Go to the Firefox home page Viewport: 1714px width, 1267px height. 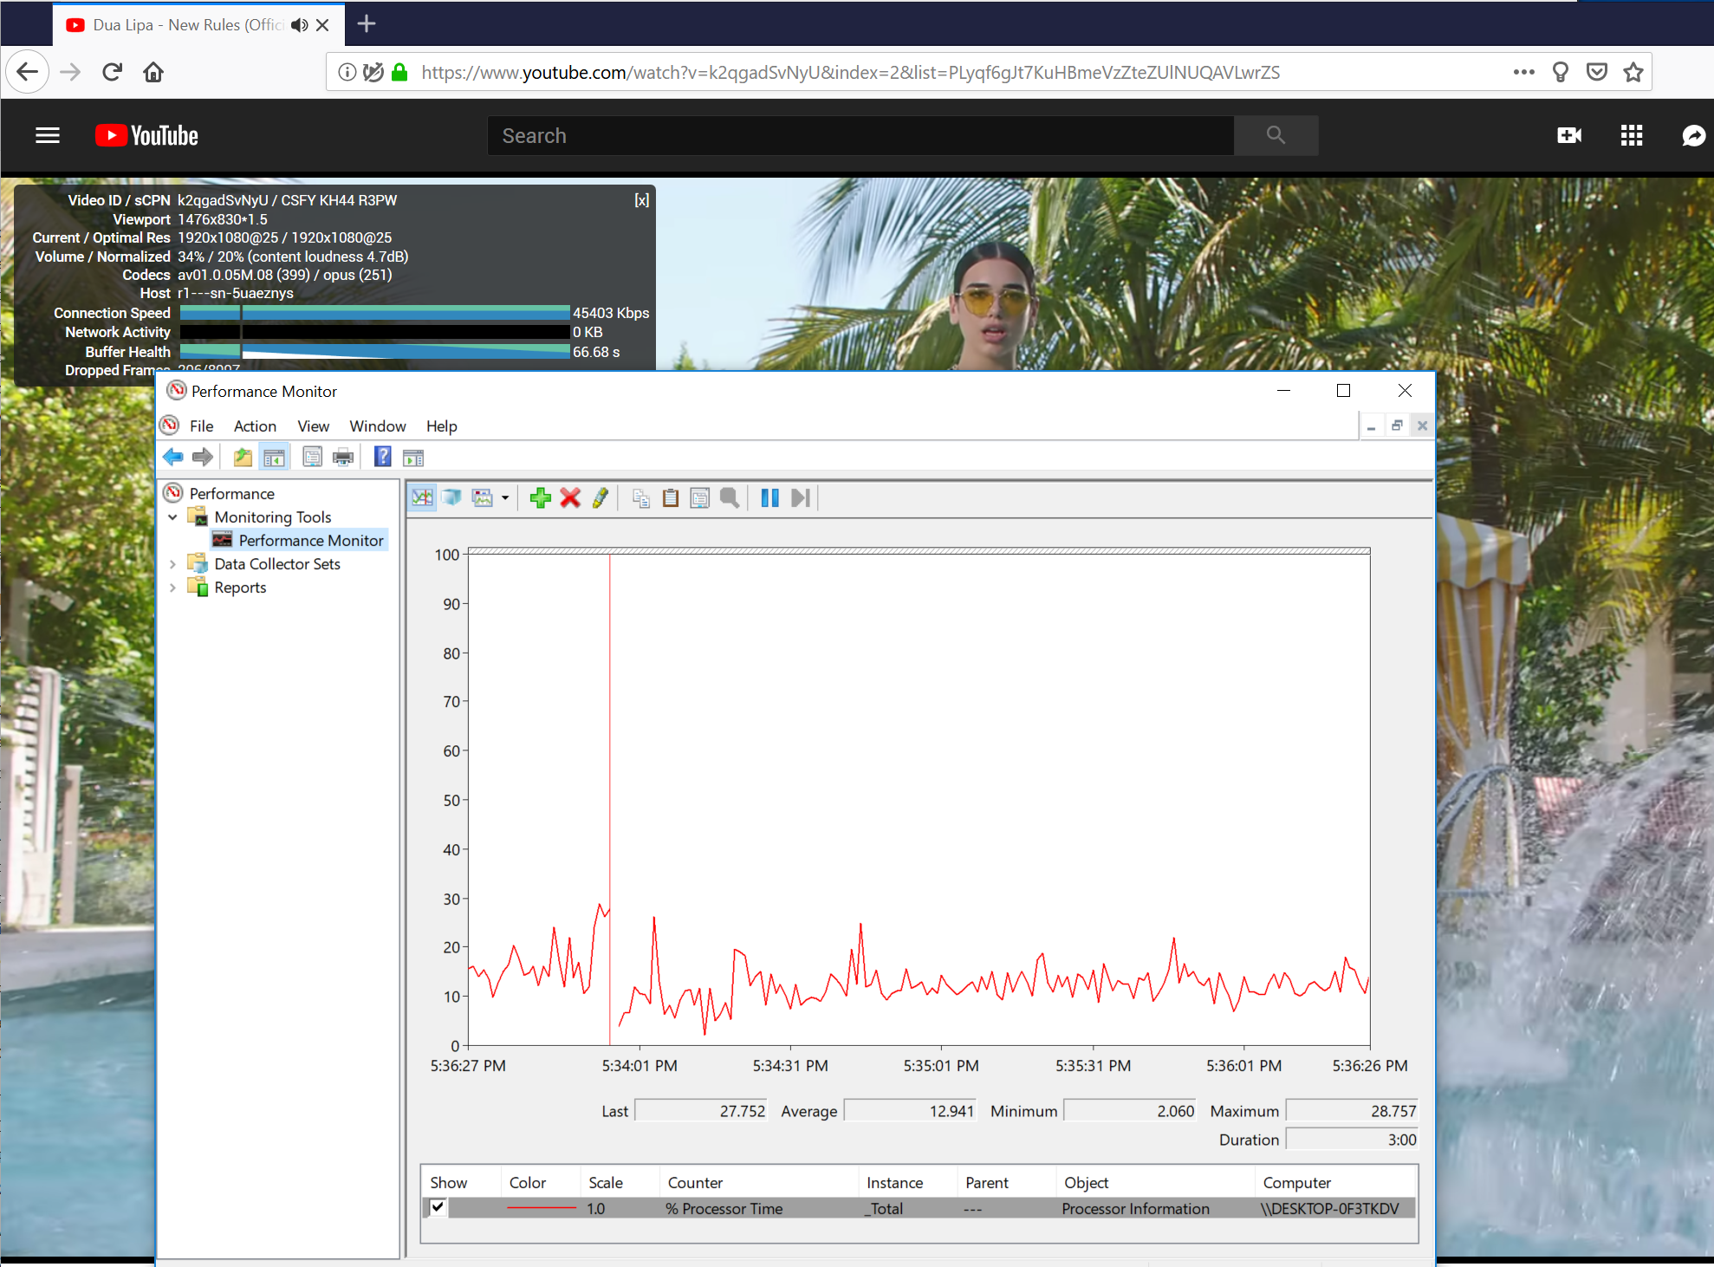(153, 72)
